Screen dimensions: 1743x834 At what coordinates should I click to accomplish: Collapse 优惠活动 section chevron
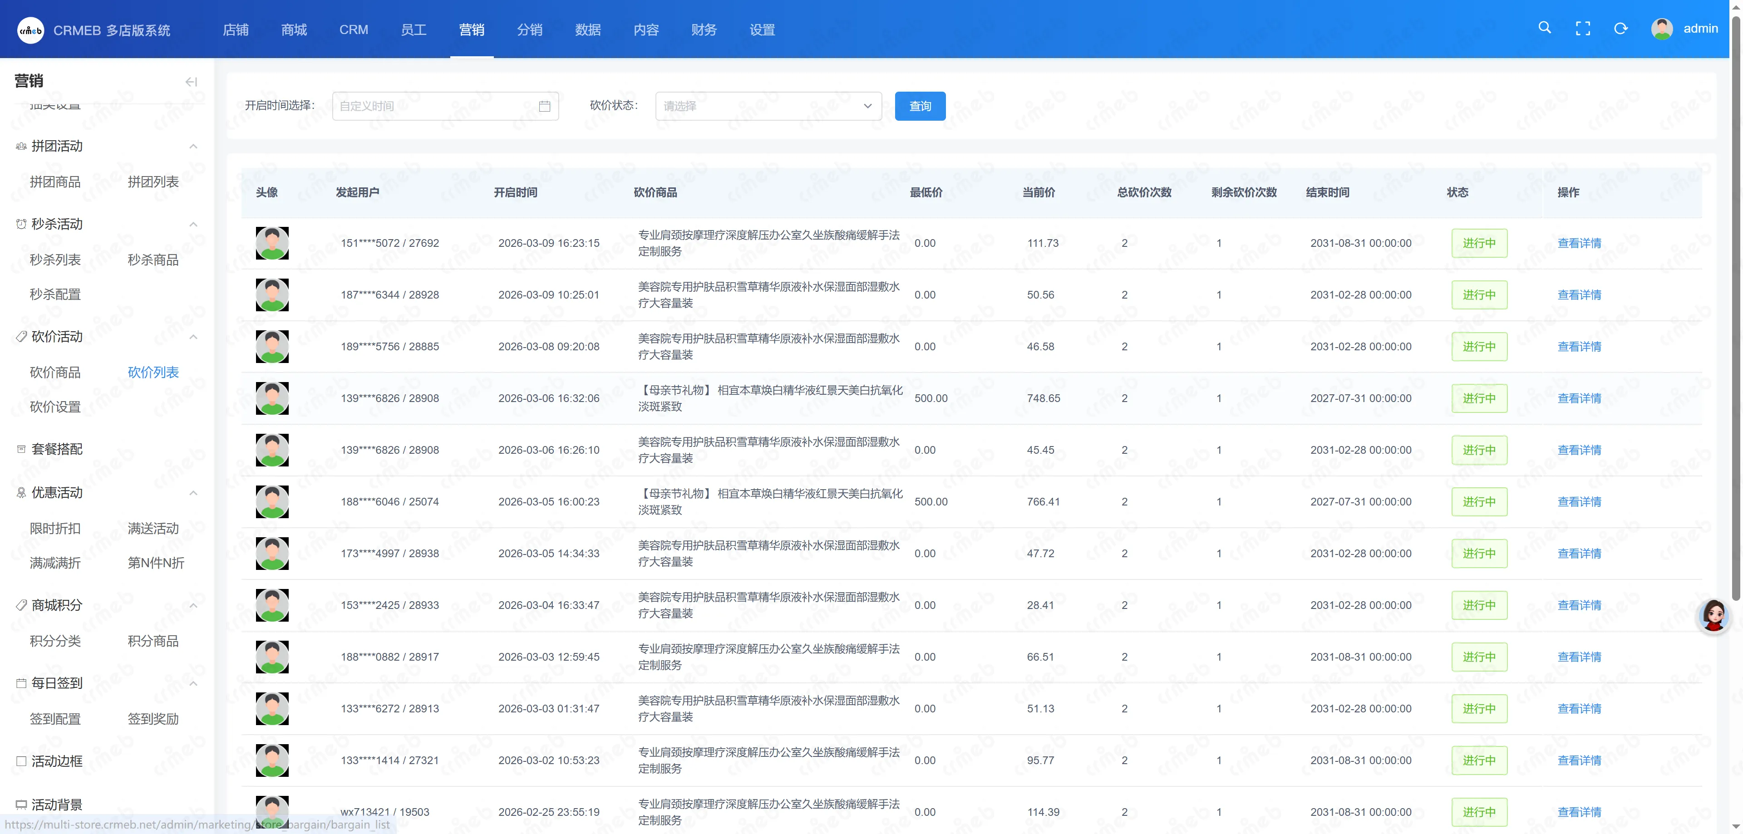coord(193,492)
